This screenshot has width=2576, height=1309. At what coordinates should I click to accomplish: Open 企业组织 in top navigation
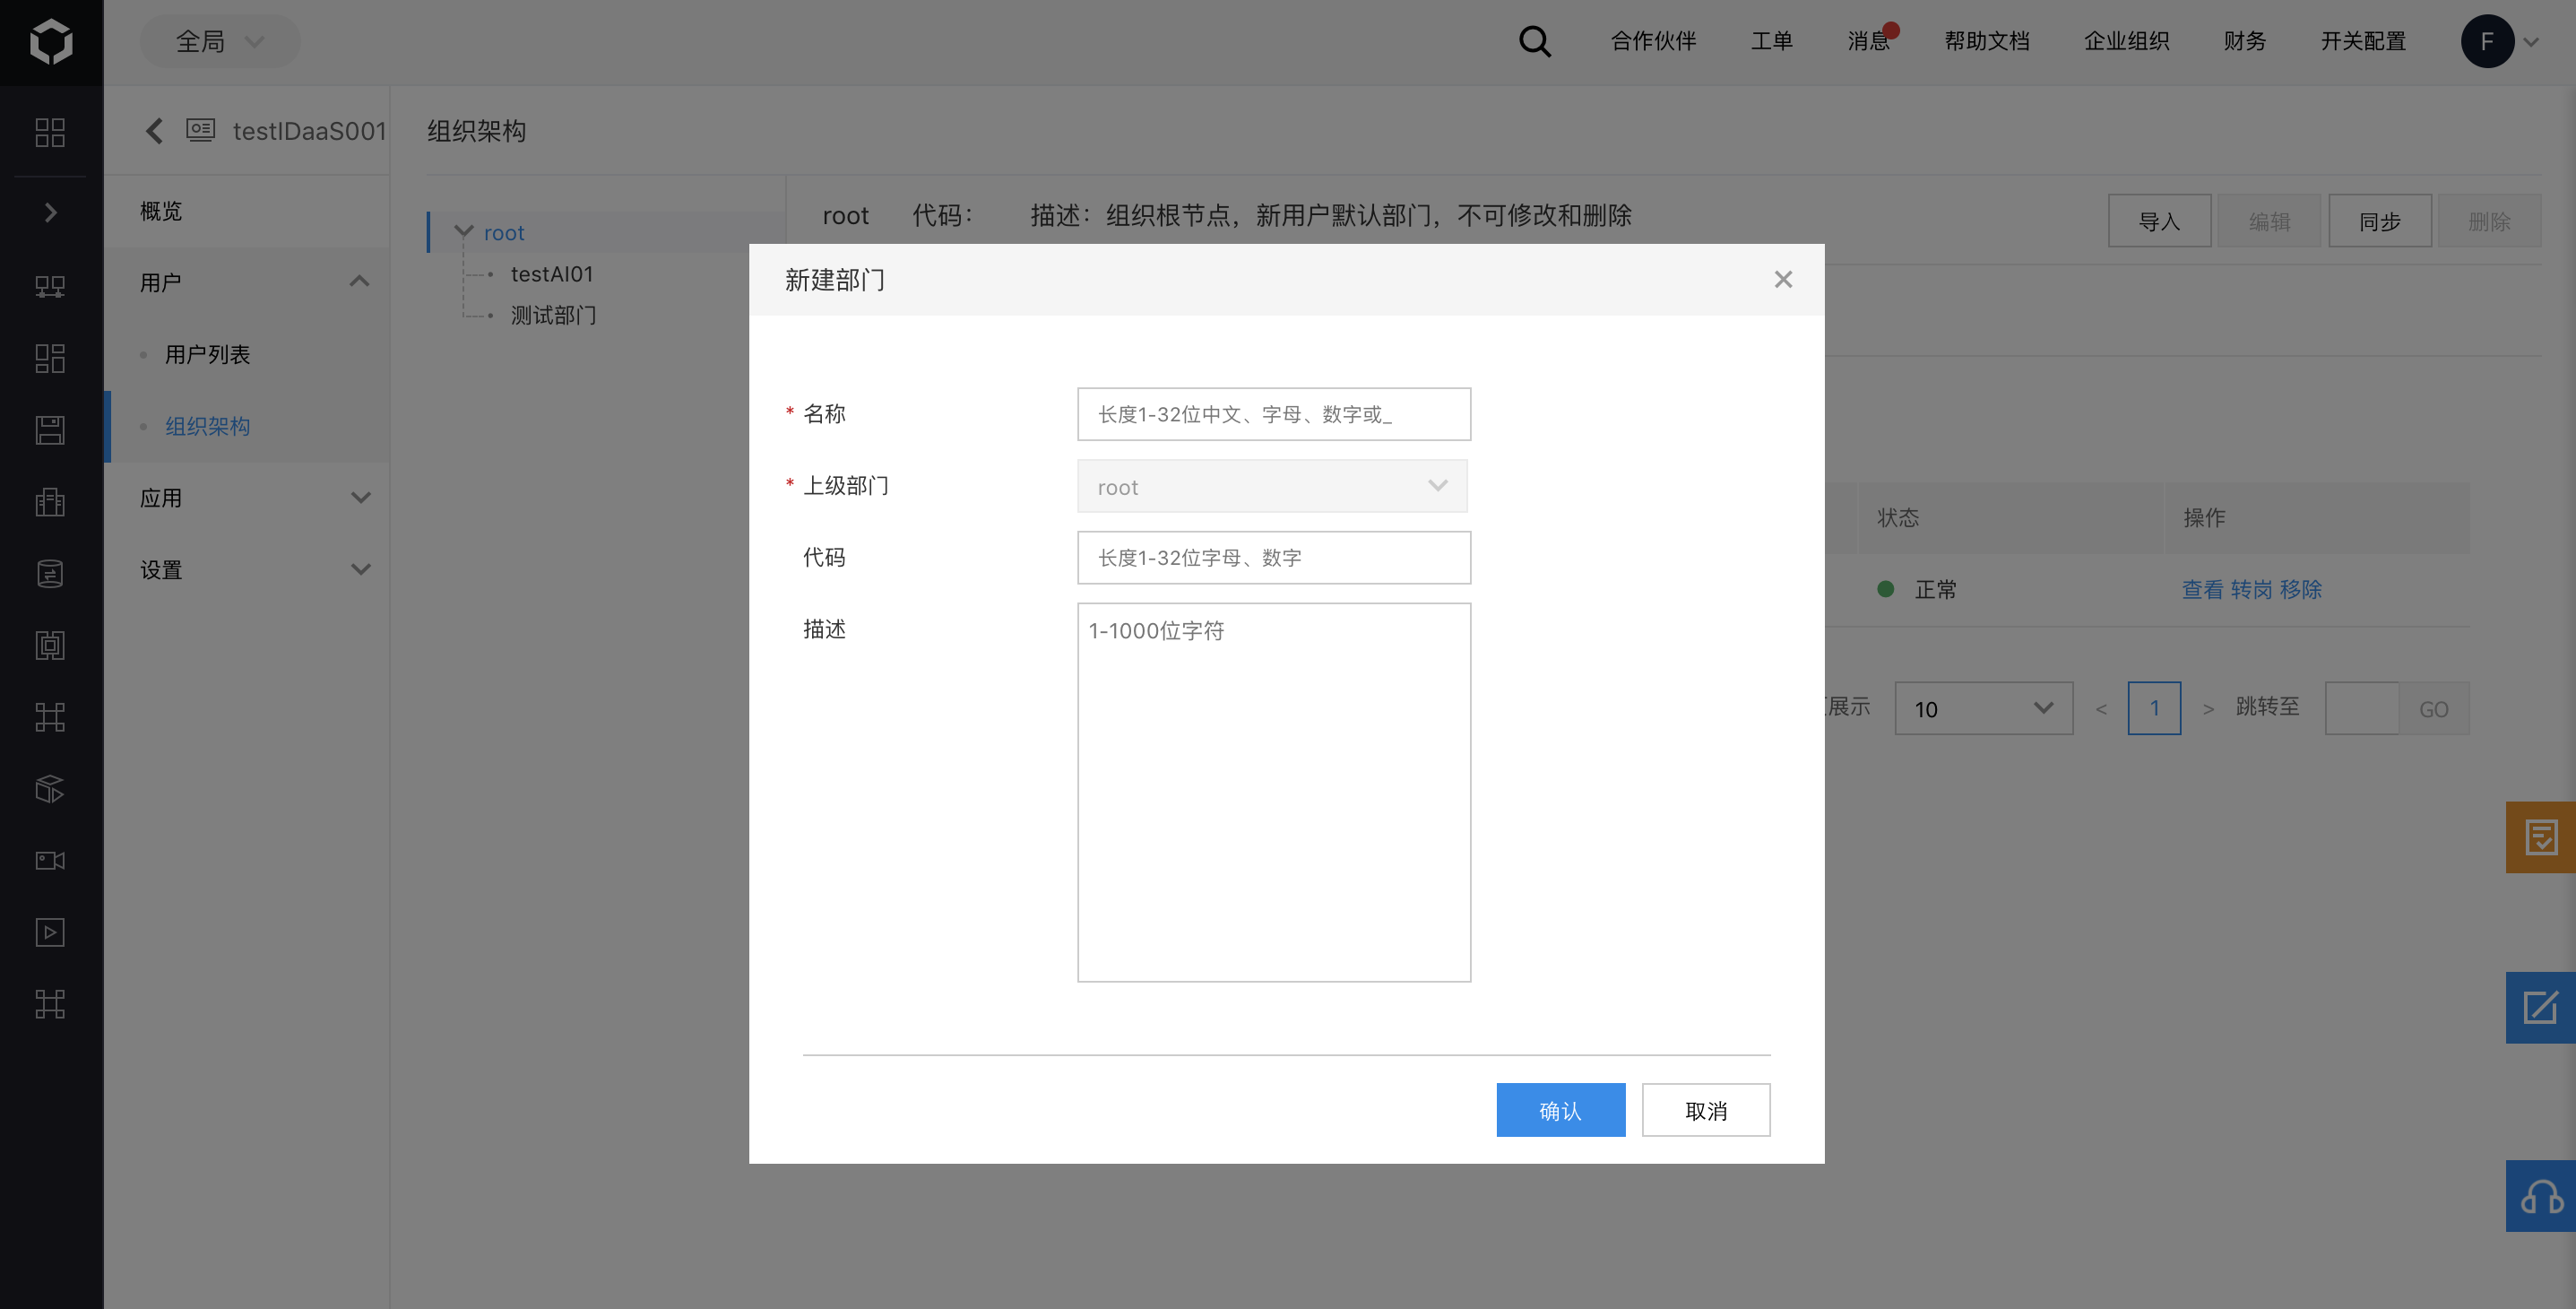(2126, 41)
